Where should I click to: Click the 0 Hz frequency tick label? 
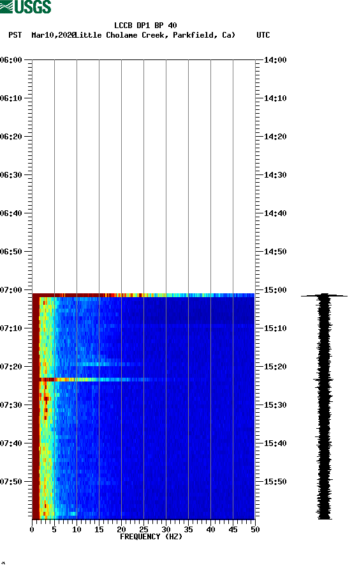[x=32, y=529]
